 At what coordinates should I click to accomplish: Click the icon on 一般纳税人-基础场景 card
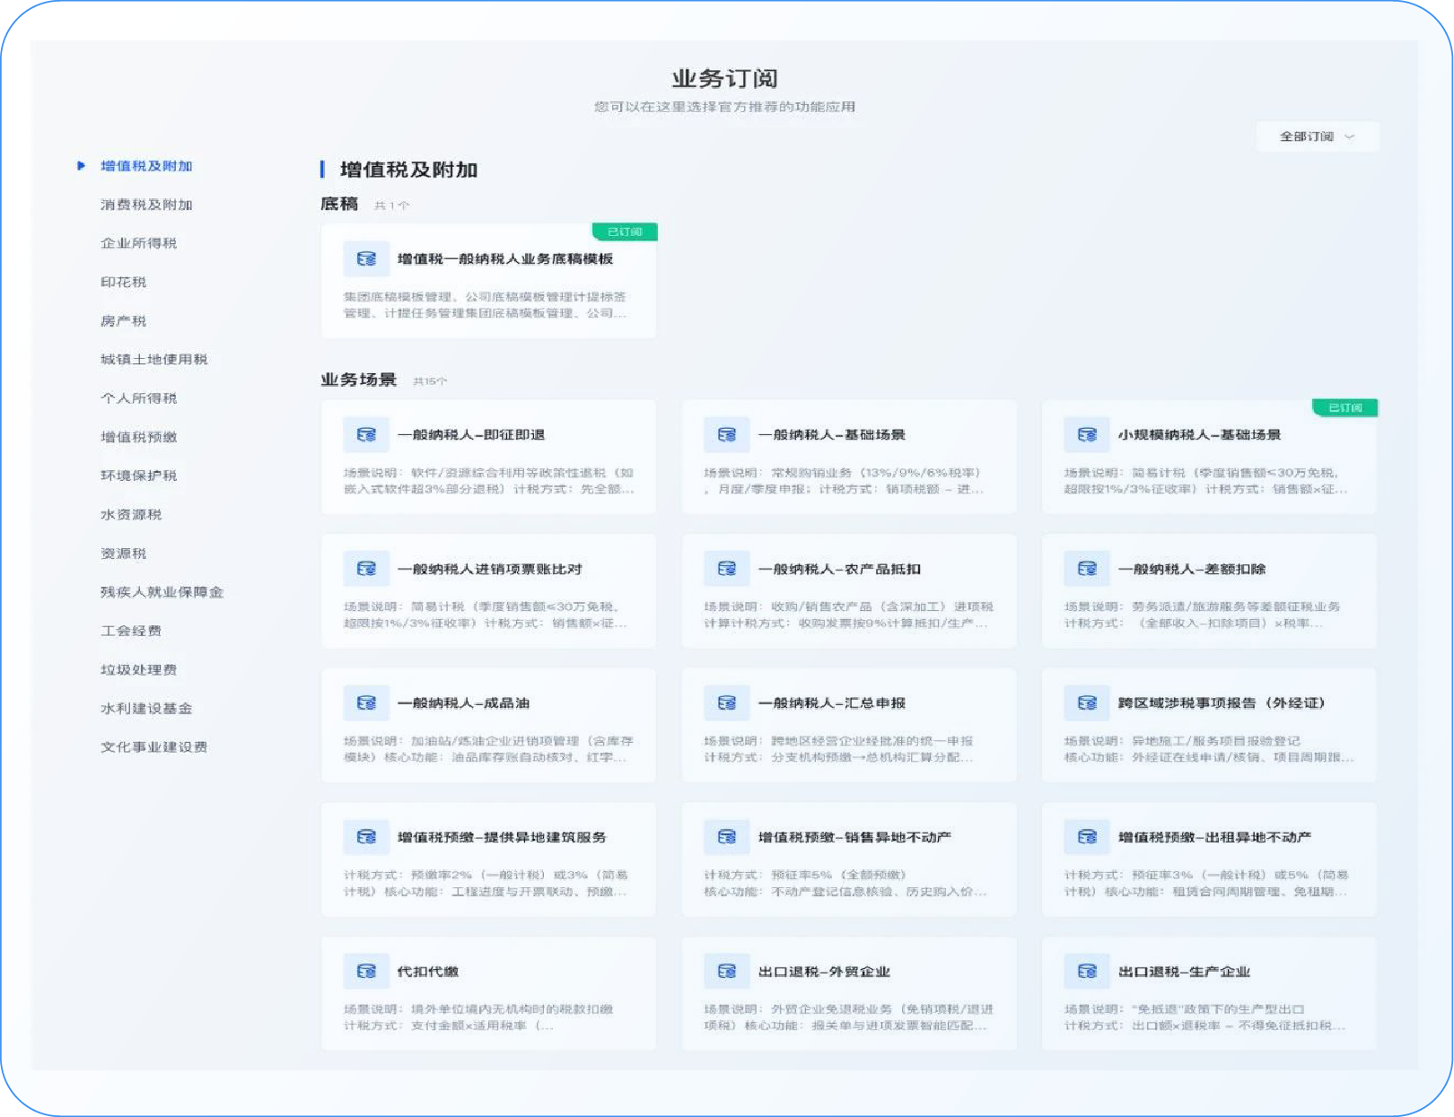click(x=727, y=435)
